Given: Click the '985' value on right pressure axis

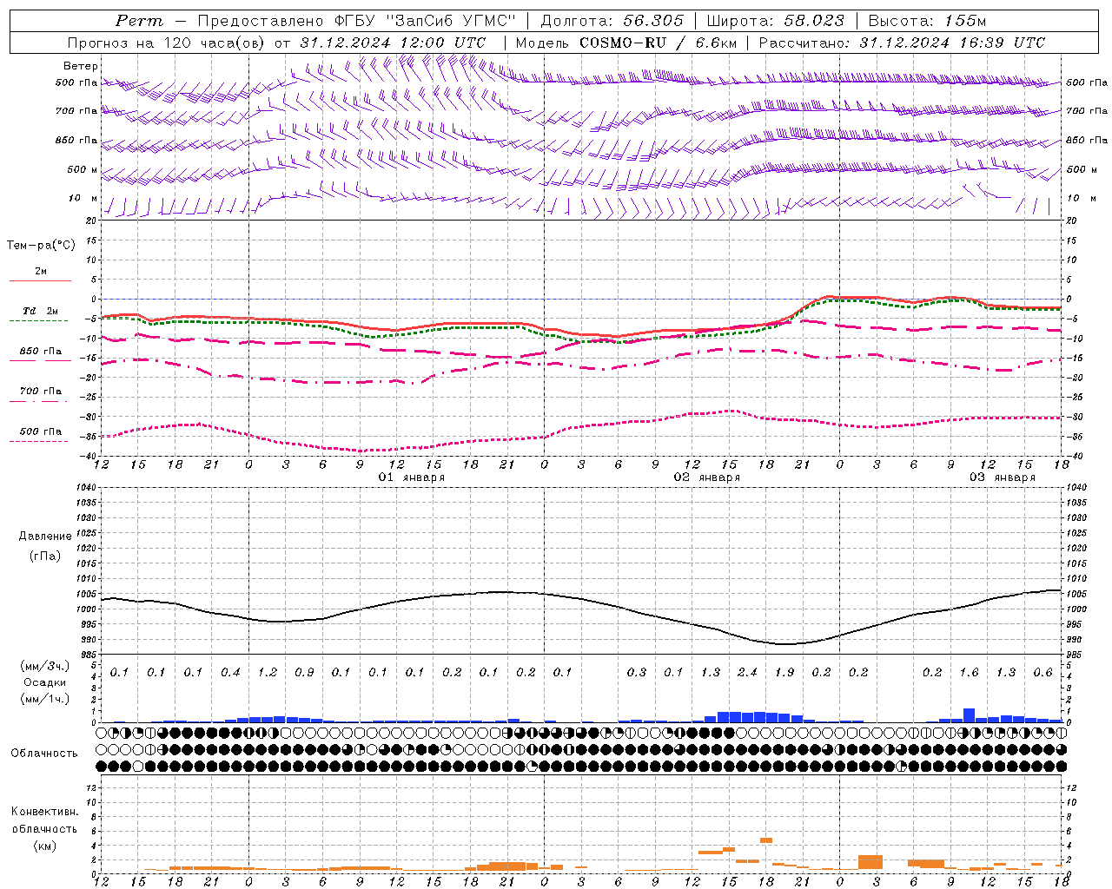Looking at the screenshot, I should click(x=1075, y=655).
